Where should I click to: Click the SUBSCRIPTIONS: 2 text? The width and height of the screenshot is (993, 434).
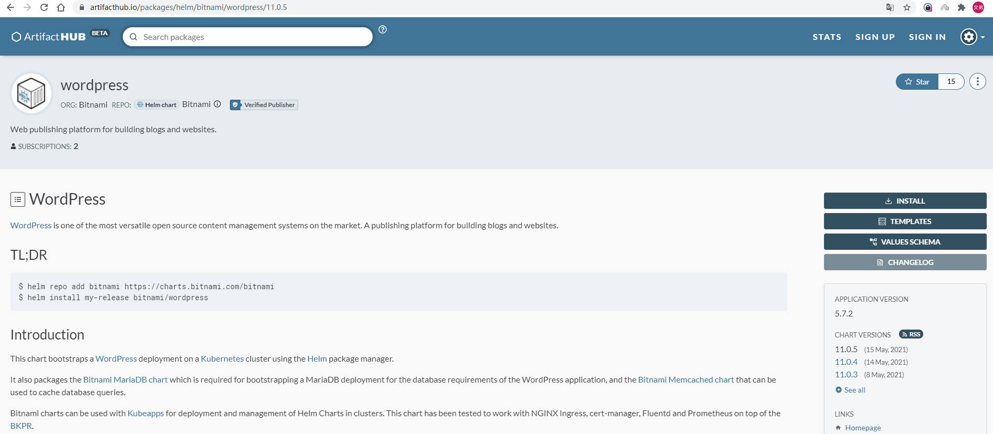[45, 146]
